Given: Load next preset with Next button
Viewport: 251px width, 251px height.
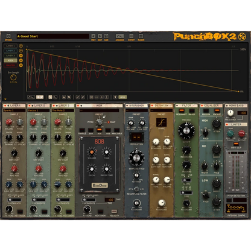Looking at the screenshot, I should coord(100,36).
